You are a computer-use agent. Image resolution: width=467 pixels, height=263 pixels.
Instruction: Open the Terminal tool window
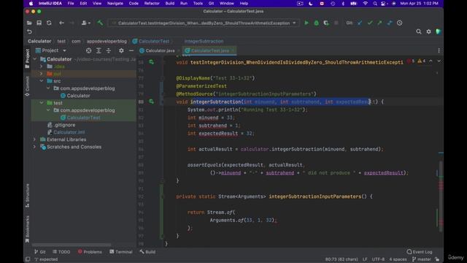click(x=121, y=252)
